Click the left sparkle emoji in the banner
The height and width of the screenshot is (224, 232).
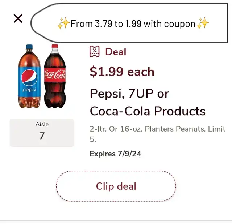point(63,23)
